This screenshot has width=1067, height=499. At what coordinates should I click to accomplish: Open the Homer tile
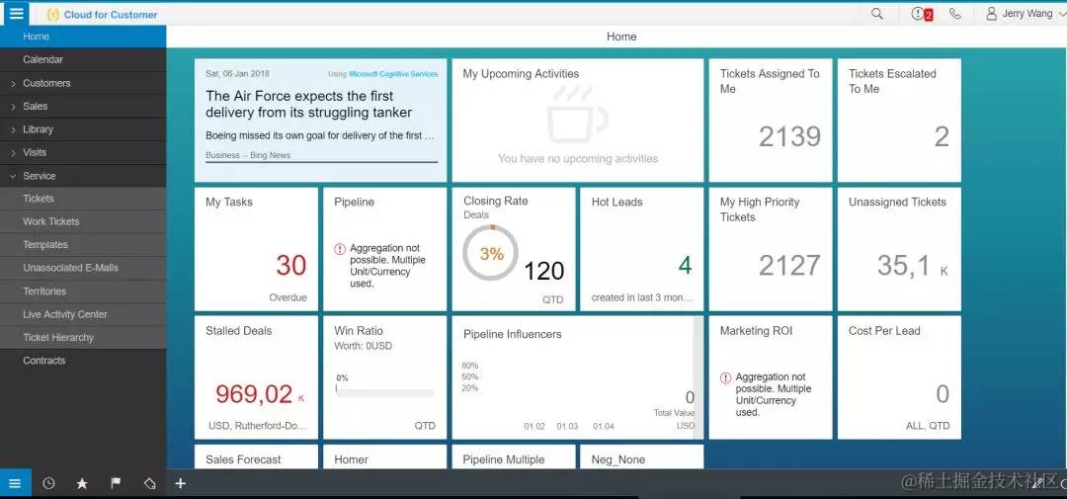click(384, 457)
